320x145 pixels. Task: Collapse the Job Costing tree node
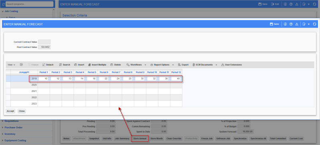tap(3, 12)
